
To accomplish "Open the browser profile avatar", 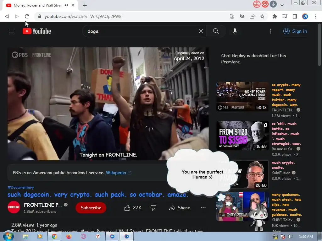I will pyautogui.click(x=305, y=16).
